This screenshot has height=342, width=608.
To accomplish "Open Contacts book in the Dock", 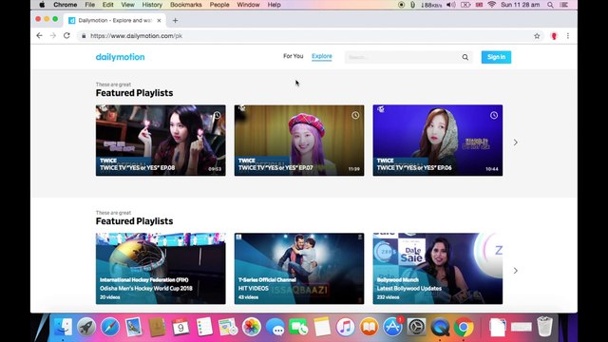I will pos(157,327).
